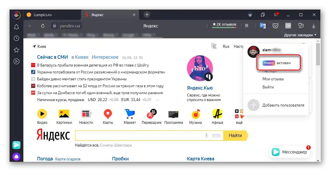Open the downloads arrow icon
This screenshot has height=171, width=330.
point(314,26)
